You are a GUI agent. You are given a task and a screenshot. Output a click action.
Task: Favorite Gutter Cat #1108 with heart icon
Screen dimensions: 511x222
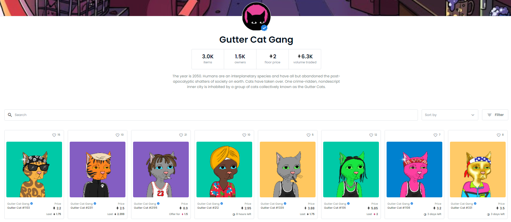pyautogui.click(x=435, y=135)
